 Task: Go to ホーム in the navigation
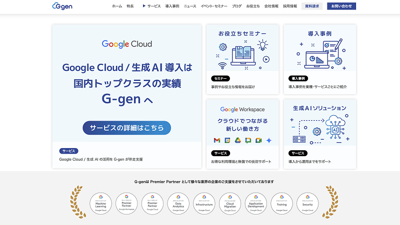(117, 6)
